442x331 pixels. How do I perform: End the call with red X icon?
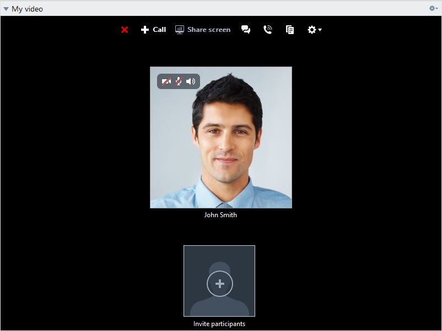pos(125,30)
